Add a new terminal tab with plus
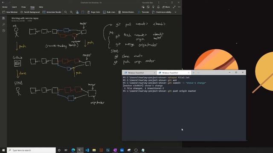This screenshot has height=153, width=273. click(194, 73)
